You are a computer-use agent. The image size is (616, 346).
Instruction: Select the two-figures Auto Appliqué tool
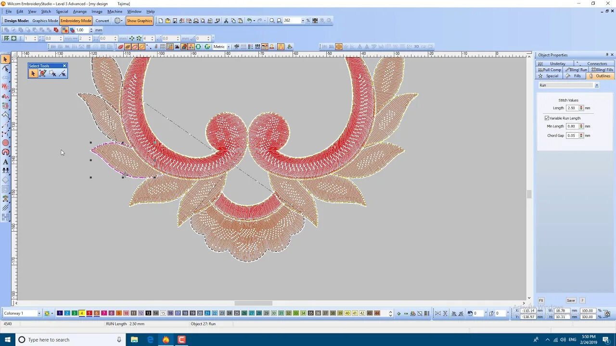coord(5,171)
